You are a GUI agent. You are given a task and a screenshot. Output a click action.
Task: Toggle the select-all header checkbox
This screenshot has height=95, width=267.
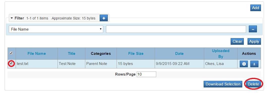pos(11,53)
